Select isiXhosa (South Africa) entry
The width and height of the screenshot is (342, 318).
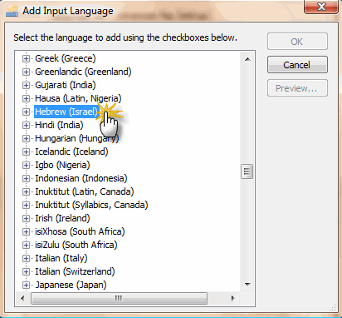[x=80, y=231]
